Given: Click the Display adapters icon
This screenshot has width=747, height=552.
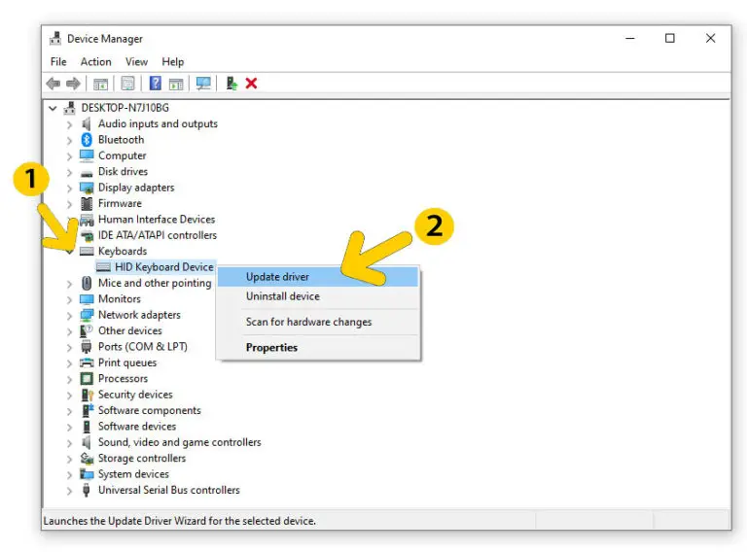Looking at the screenshot, I should pyautogui.click(x=87, y=188).
